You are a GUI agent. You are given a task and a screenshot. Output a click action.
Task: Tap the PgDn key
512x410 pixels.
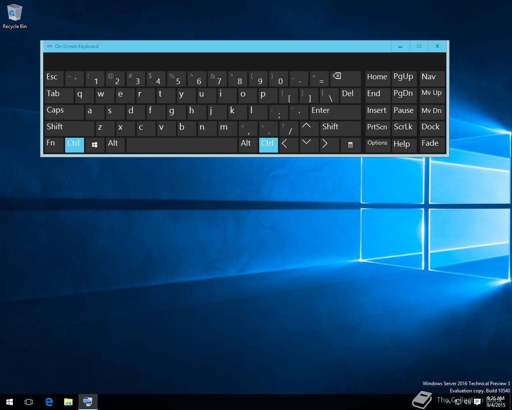click(x=404, y=95)
